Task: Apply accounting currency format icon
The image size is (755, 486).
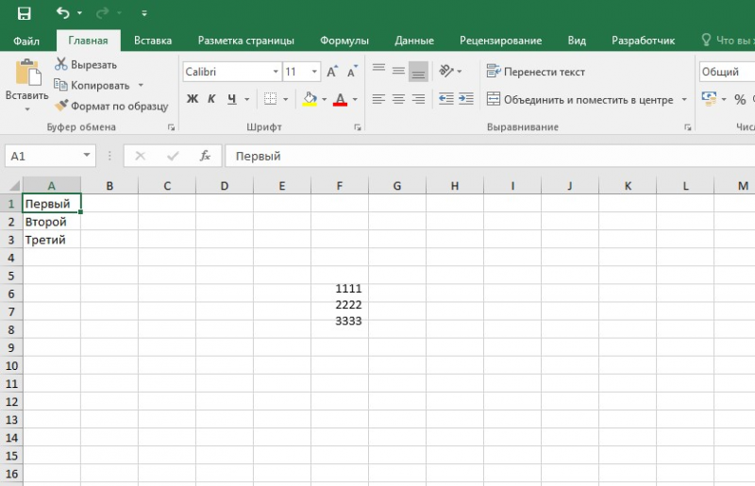Action: (x=710, y=99)
